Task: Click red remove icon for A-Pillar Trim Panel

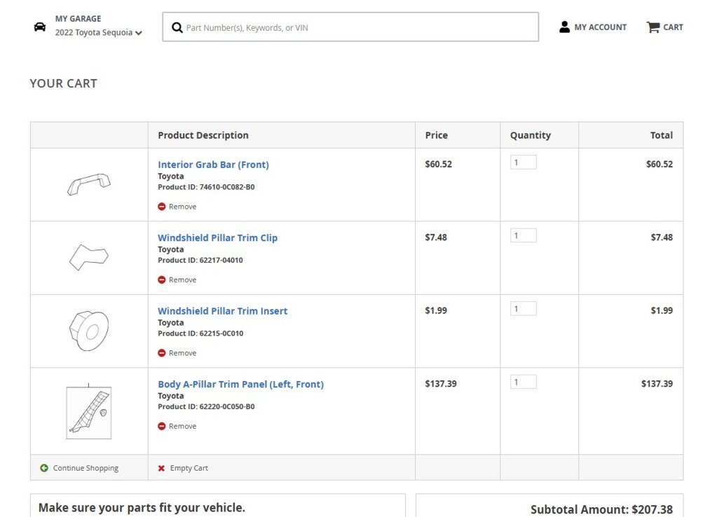Action: click(x=161, y=426)
